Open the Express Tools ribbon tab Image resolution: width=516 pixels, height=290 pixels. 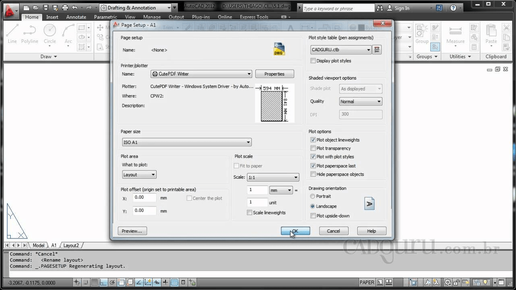pos(254,17)
